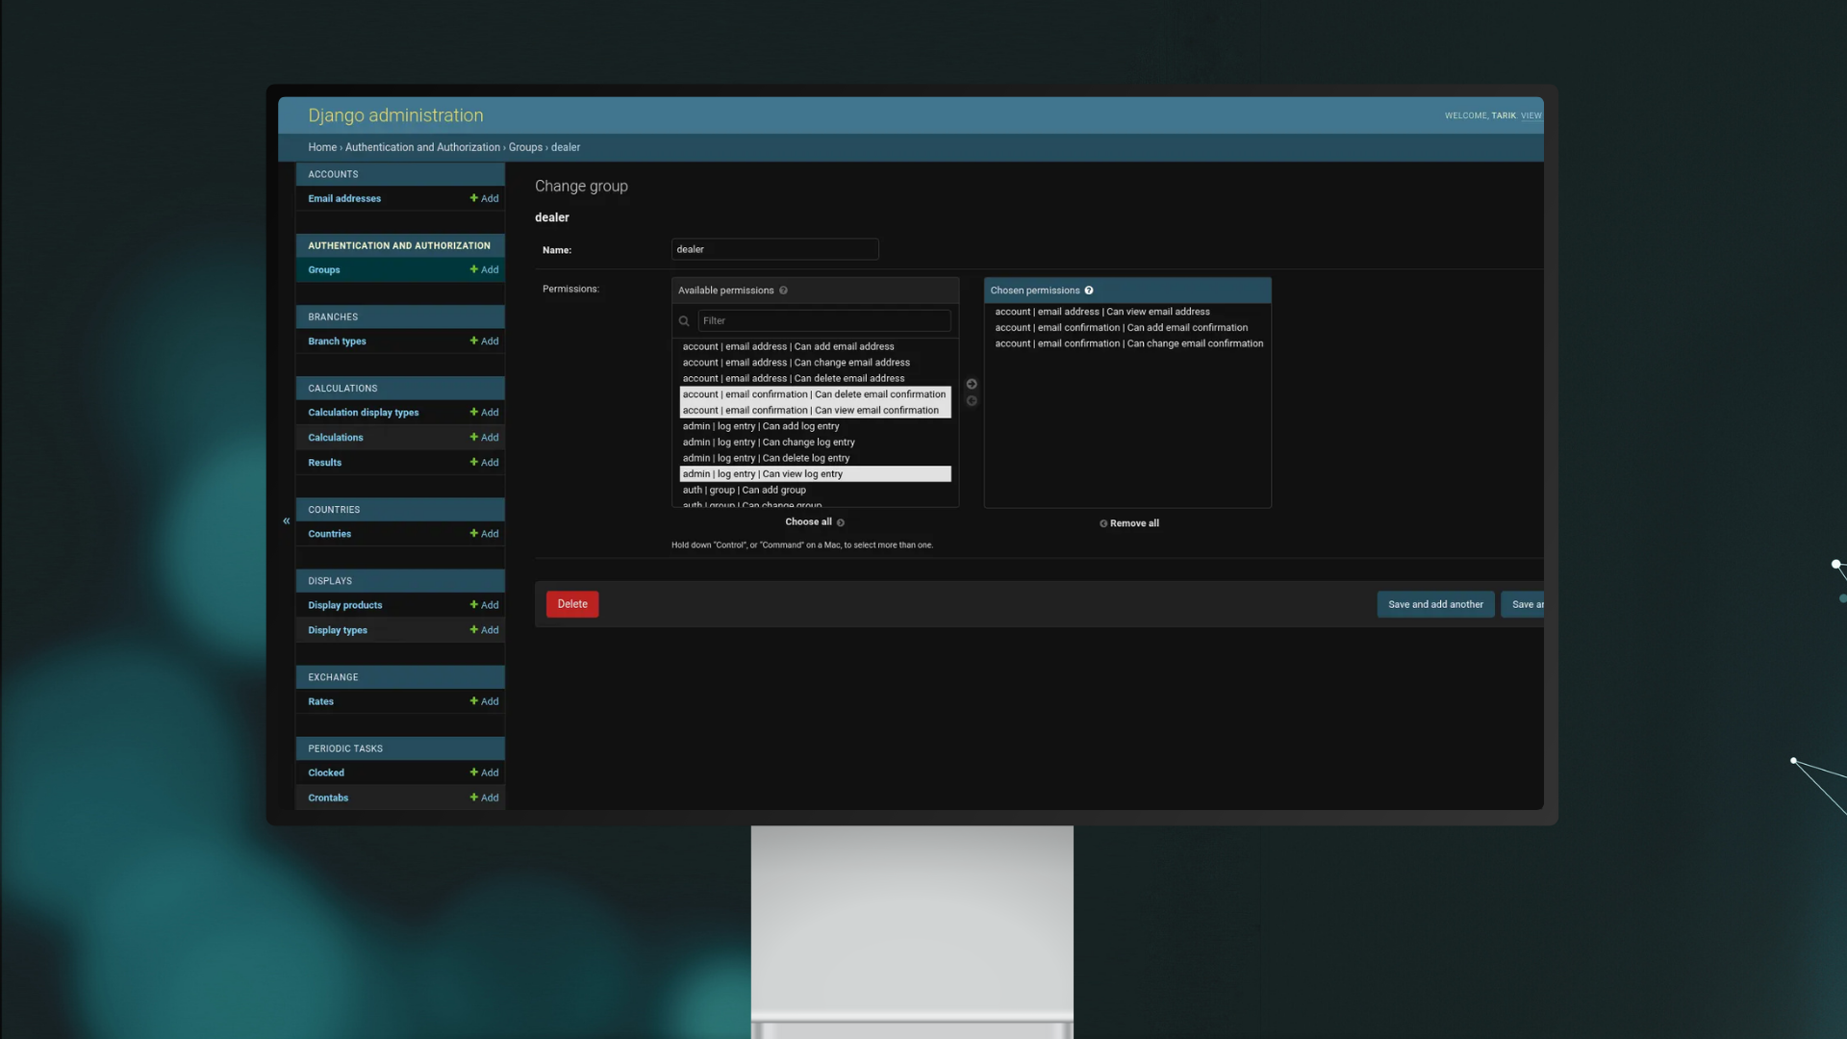Open the Countries section header
The height and width of the screenshot is (1039, 1847).
(334, 509)
